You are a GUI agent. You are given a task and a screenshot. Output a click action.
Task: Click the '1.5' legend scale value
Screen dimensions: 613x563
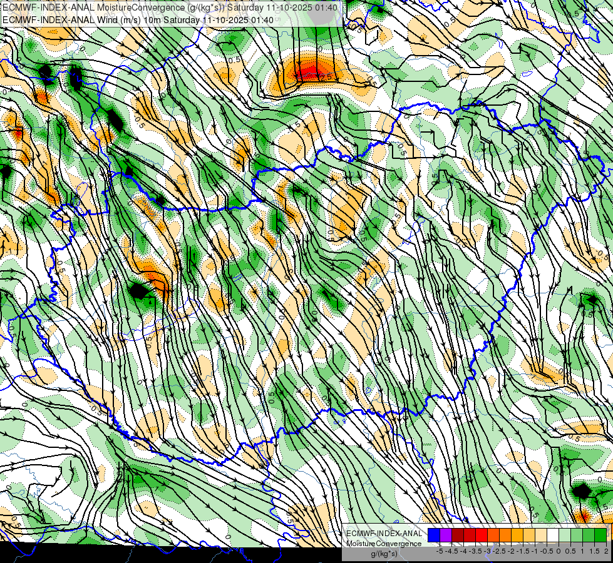[595, 551]
